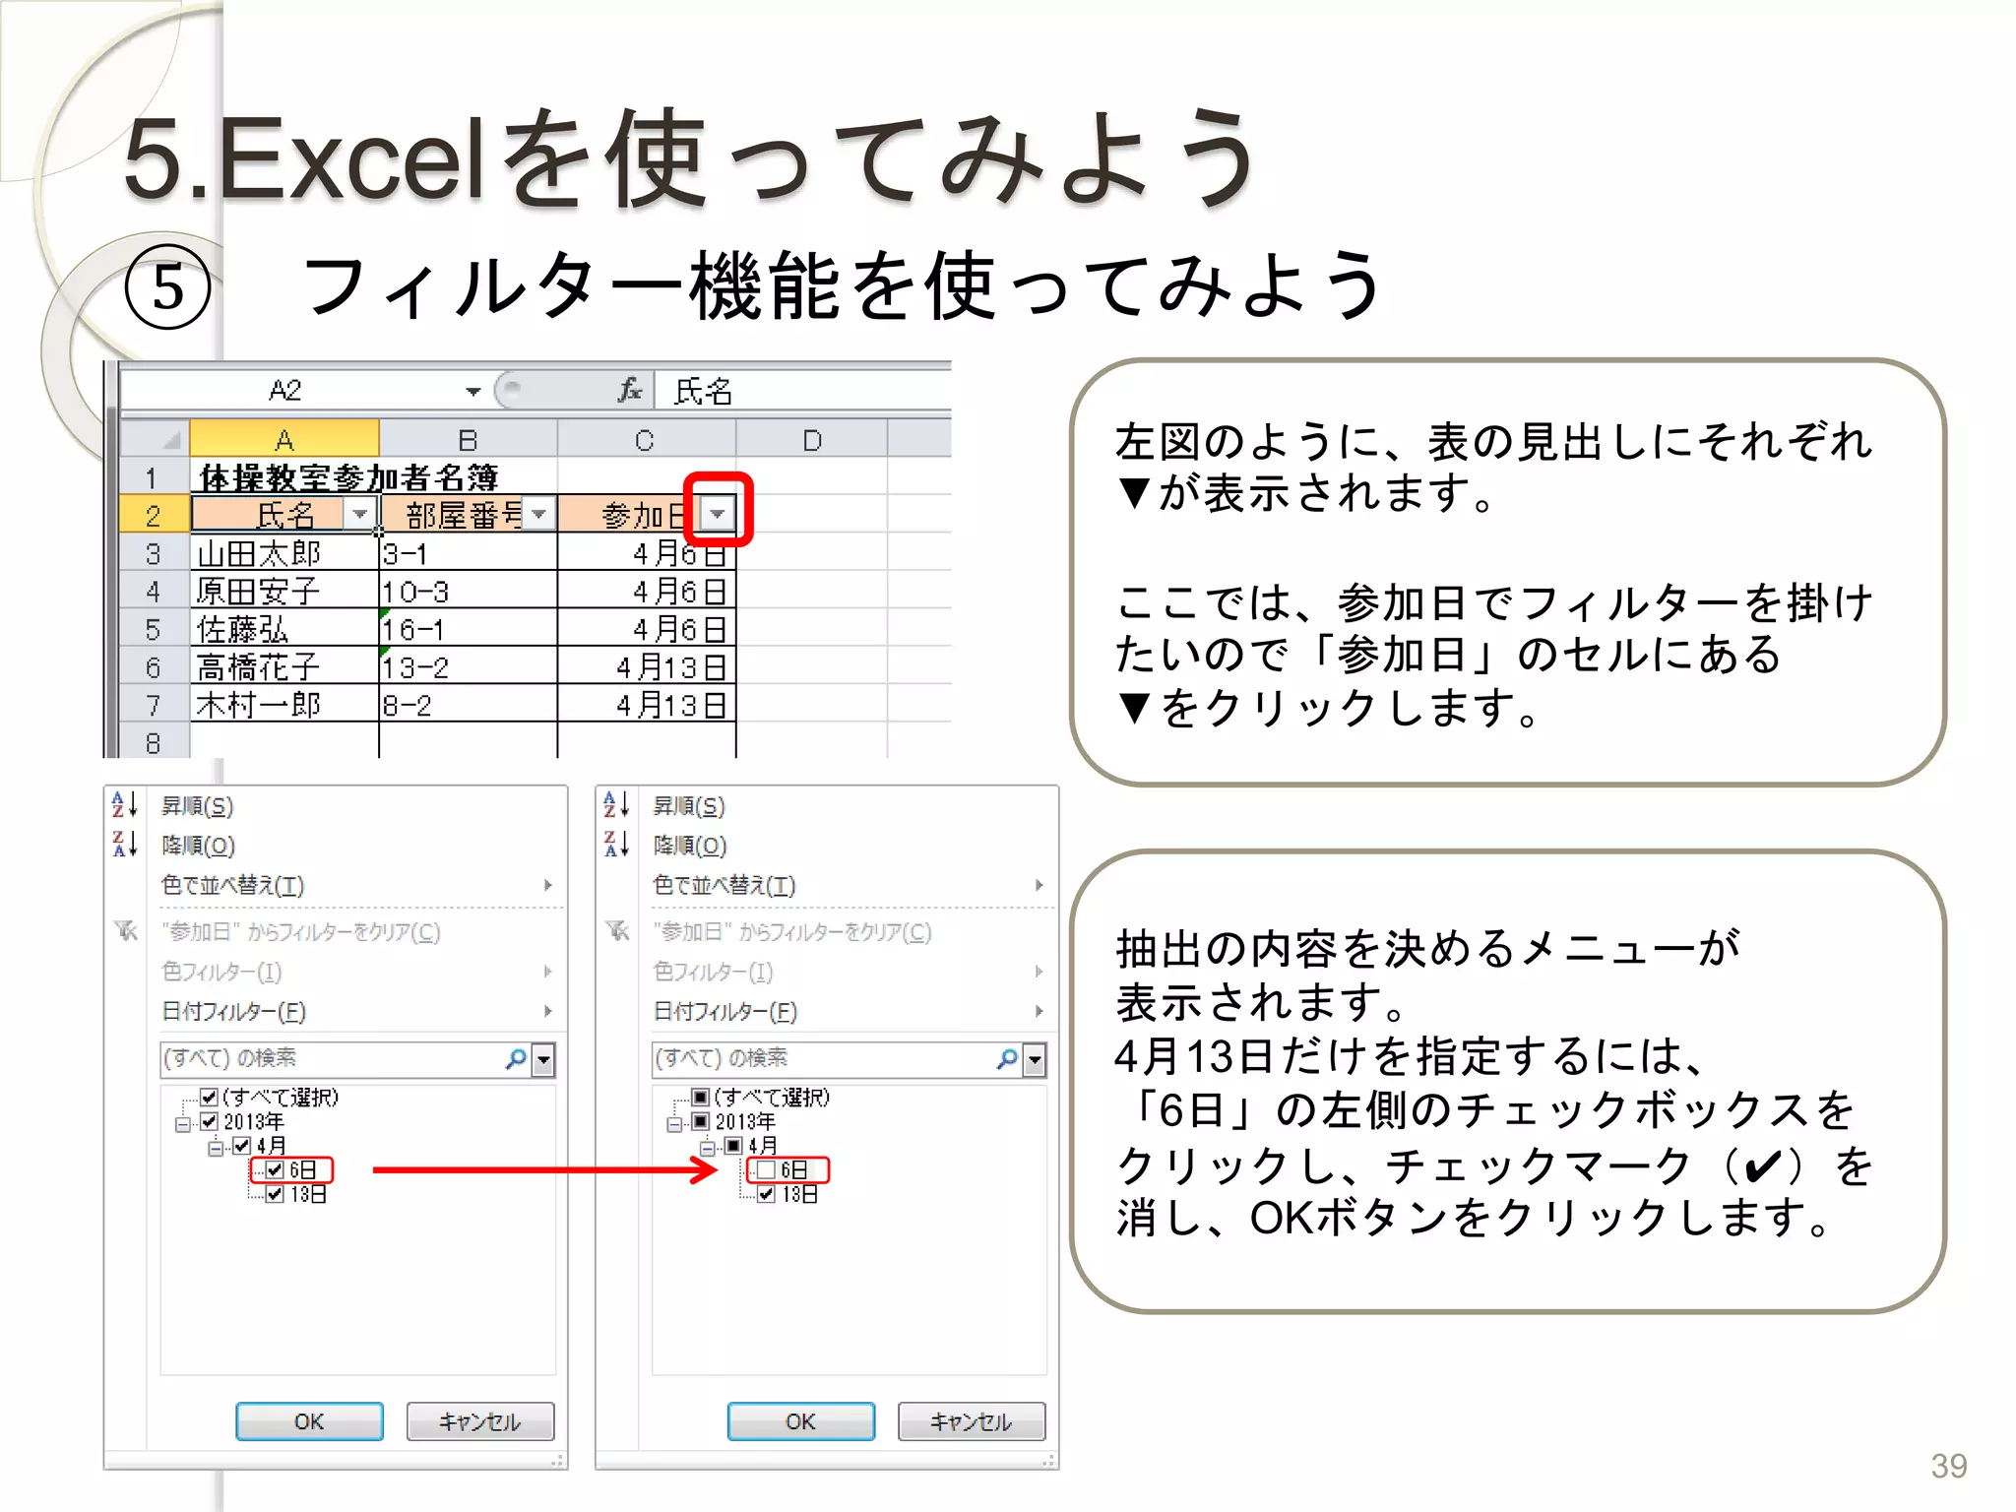The image size is (2016, 1512).
Task: Click descending sort icon in right filter menu
Action: point(616,845)
